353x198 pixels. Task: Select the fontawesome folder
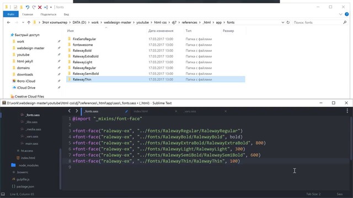click(83, 45)
